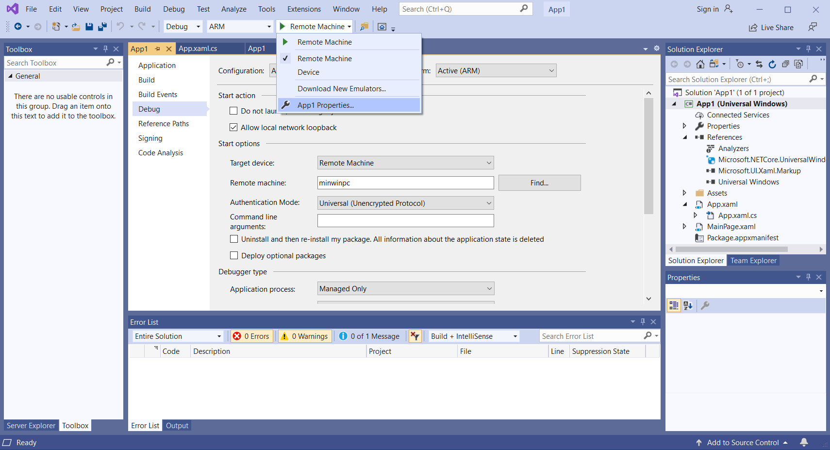Viewport: 830px width, 450px height.
Task: Toggle the Do not launch checkbox
Action: click(233, 111)
